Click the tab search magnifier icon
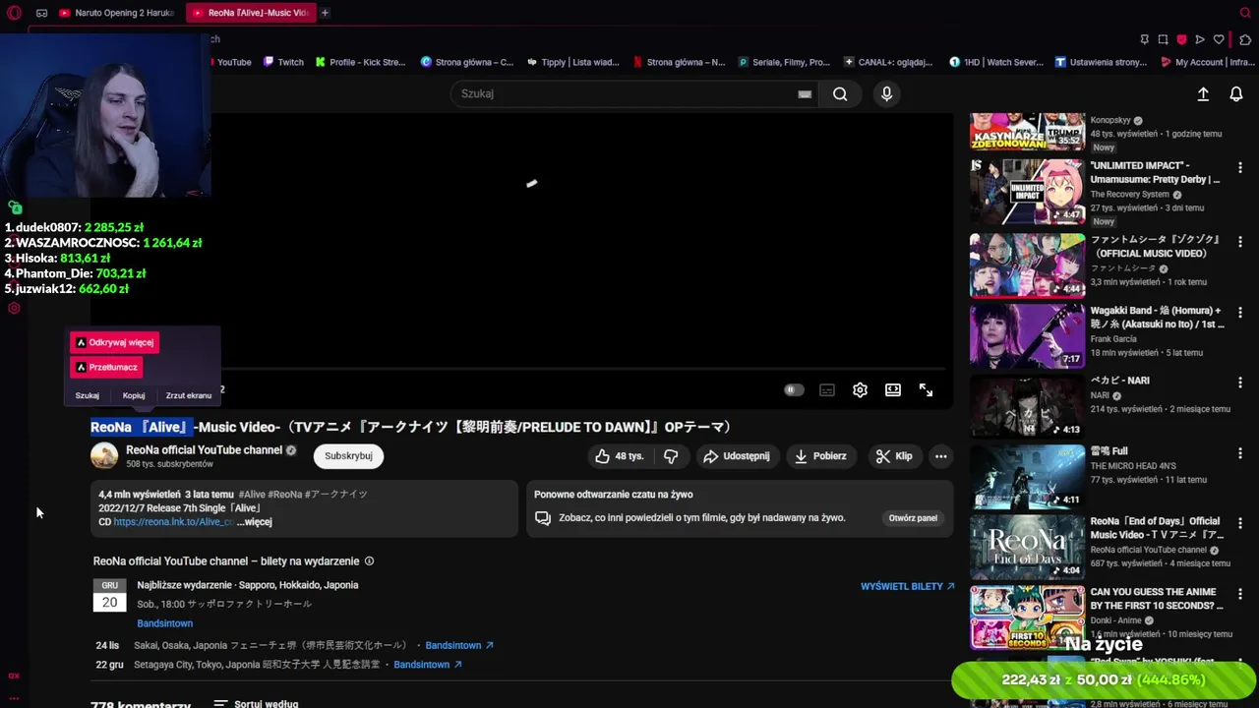1259x708 pixels. [1244, 13]
